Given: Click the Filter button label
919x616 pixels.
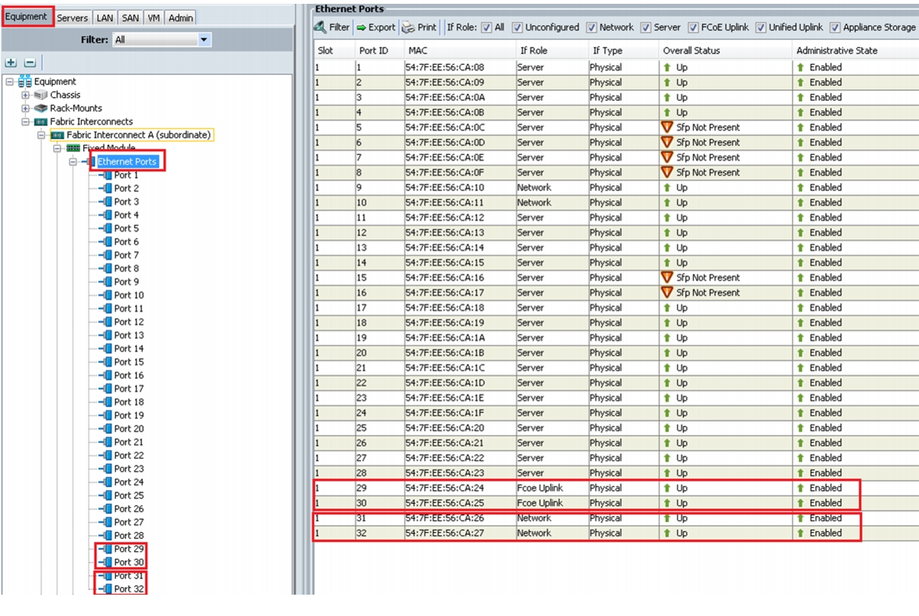Looking at the screenshot, I should click(339, 27).
